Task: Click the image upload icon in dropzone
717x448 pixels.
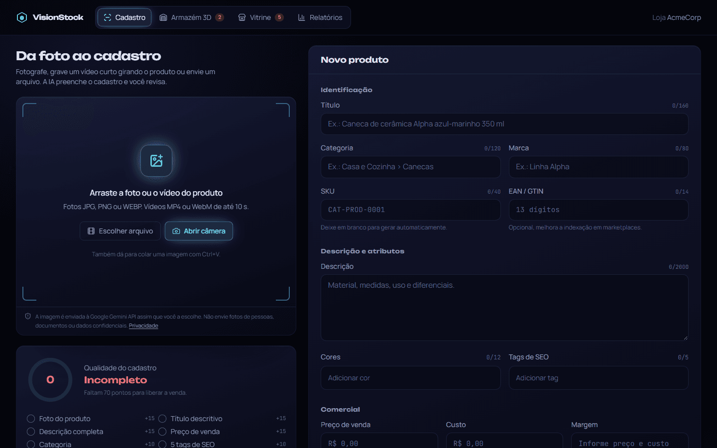Action: [156, 161]
